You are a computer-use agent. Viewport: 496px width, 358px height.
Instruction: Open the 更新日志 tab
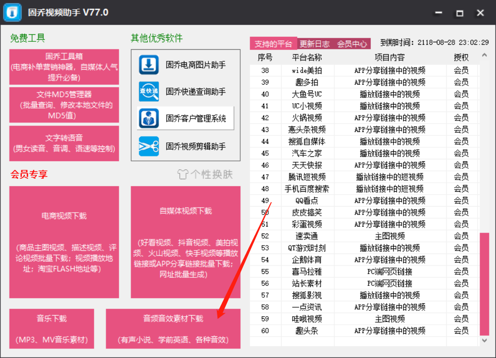coord(312,43)
